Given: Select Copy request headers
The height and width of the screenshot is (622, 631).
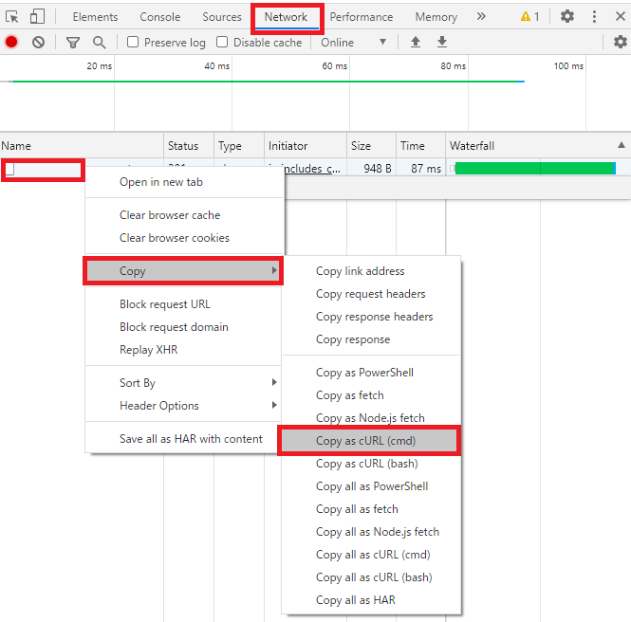Looking at the screenshot, I should coord(371,294).
